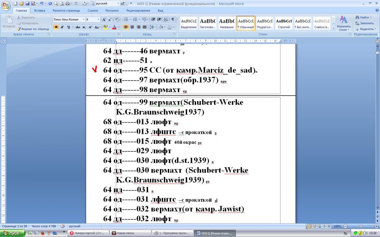Toggle Italic (К) formatting
The height and width of the screenshot is (237, 380).
[62, 27]
